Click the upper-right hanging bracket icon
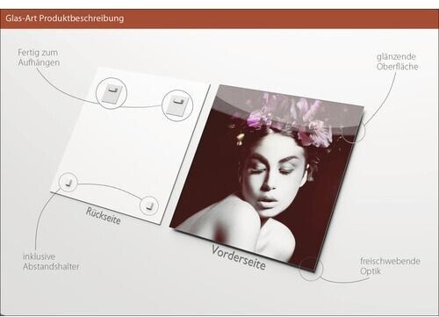This screenshot has width=439, height=317. [177, 106]
